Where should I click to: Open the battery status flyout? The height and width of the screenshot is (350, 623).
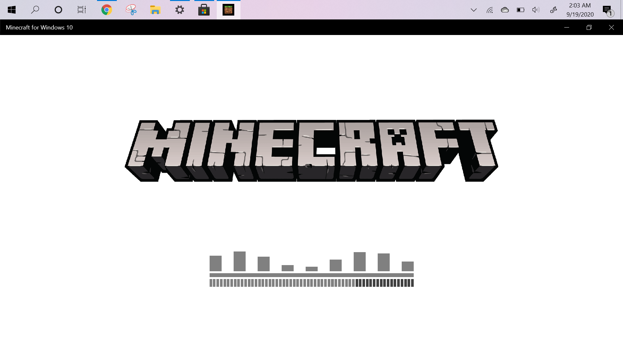520,10
